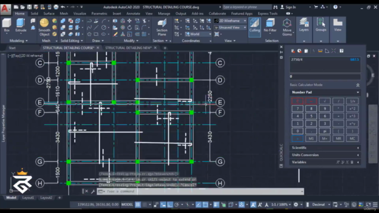Toggle object snap tracking in status bar
The image size is (379, 213).
pyautogui.click(x=198, y=205)
